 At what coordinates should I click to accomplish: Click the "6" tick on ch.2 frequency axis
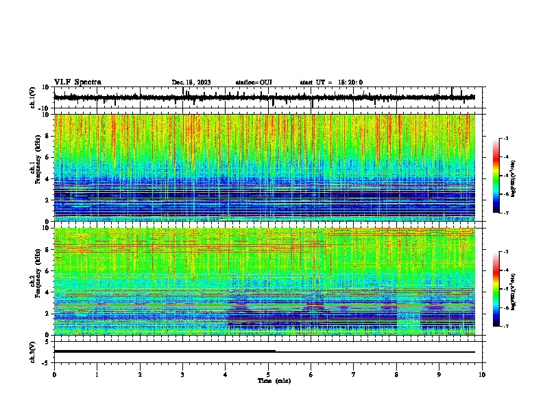point(47,271)
